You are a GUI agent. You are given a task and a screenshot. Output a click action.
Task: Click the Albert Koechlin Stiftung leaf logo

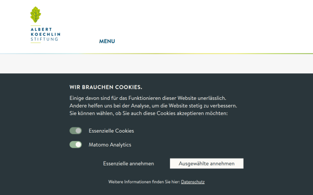point(35,15)
